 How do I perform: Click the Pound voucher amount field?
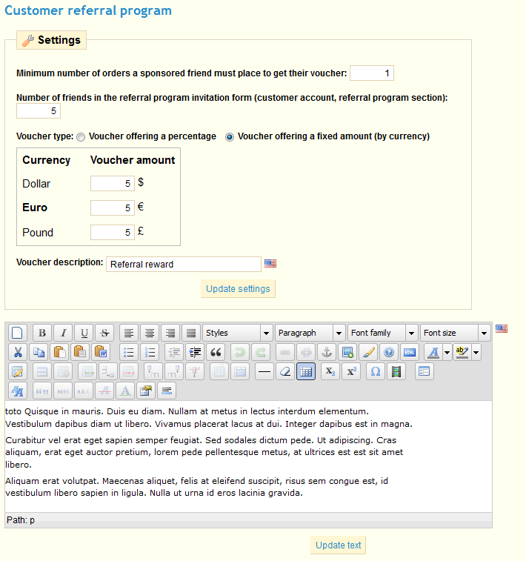[113, 232]
